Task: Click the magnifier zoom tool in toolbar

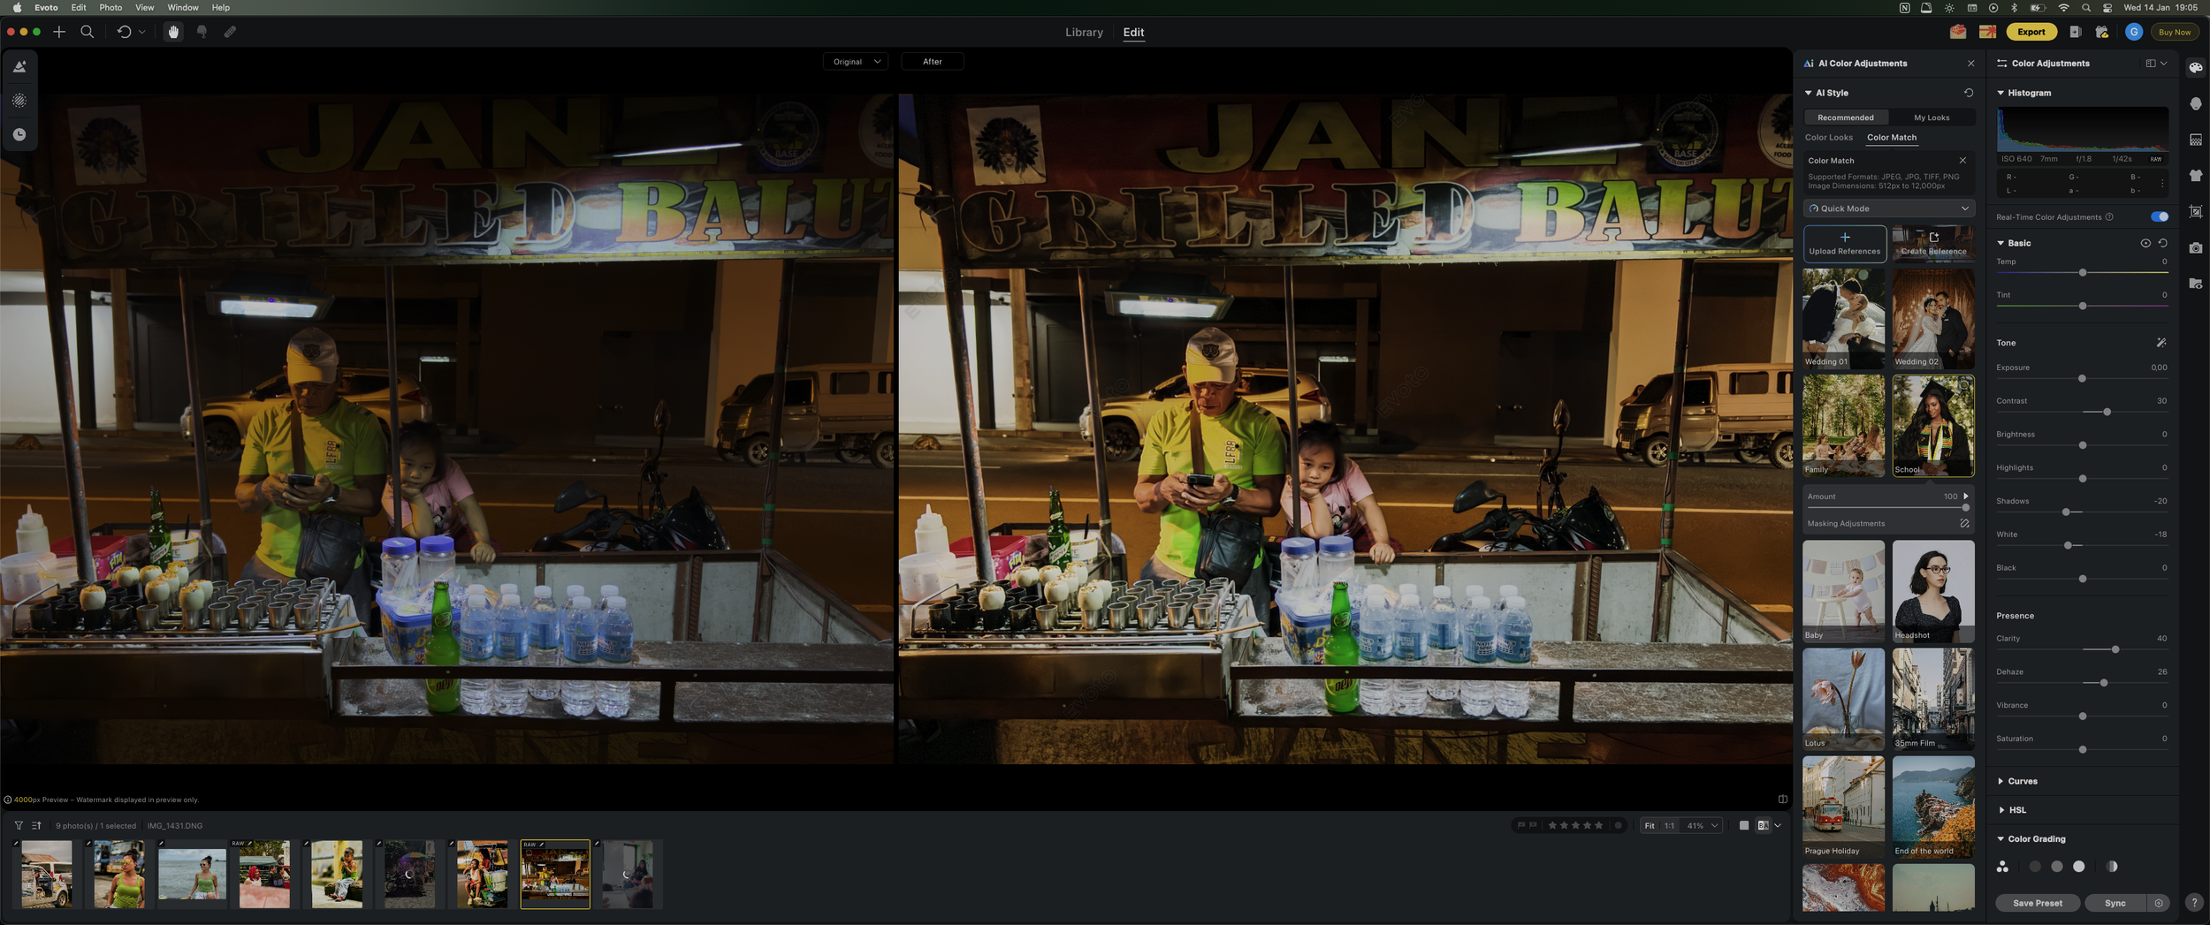Action: click(87, 32)
